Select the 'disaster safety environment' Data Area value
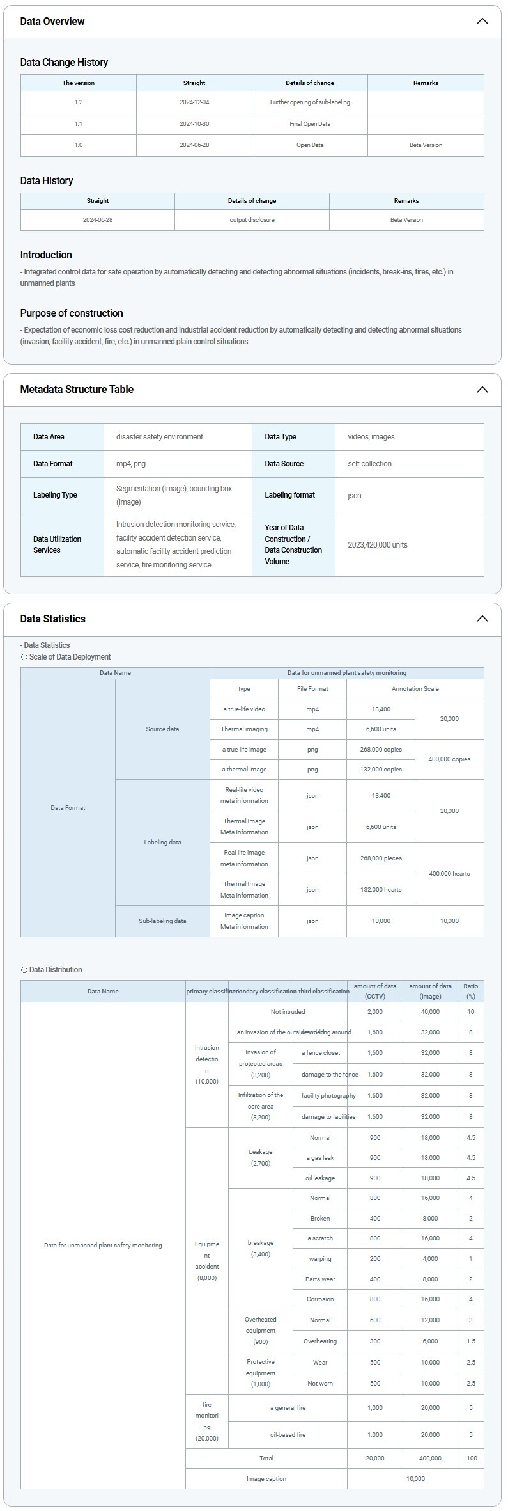 160,437
